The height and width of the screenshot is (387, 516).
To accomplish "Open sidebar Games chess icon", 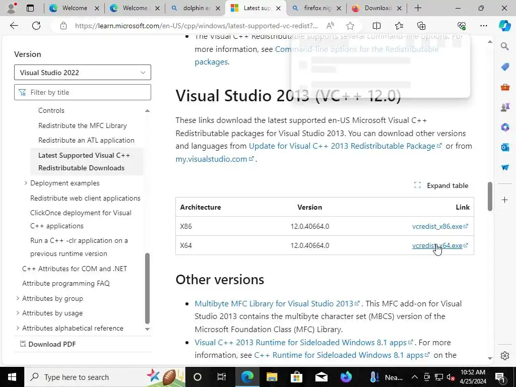I will click(505, 107).
